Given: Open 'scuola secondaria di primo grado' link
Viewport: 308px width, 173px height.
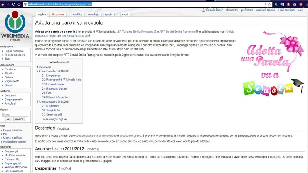Looking at the screenshot, I should coord(96,136).
